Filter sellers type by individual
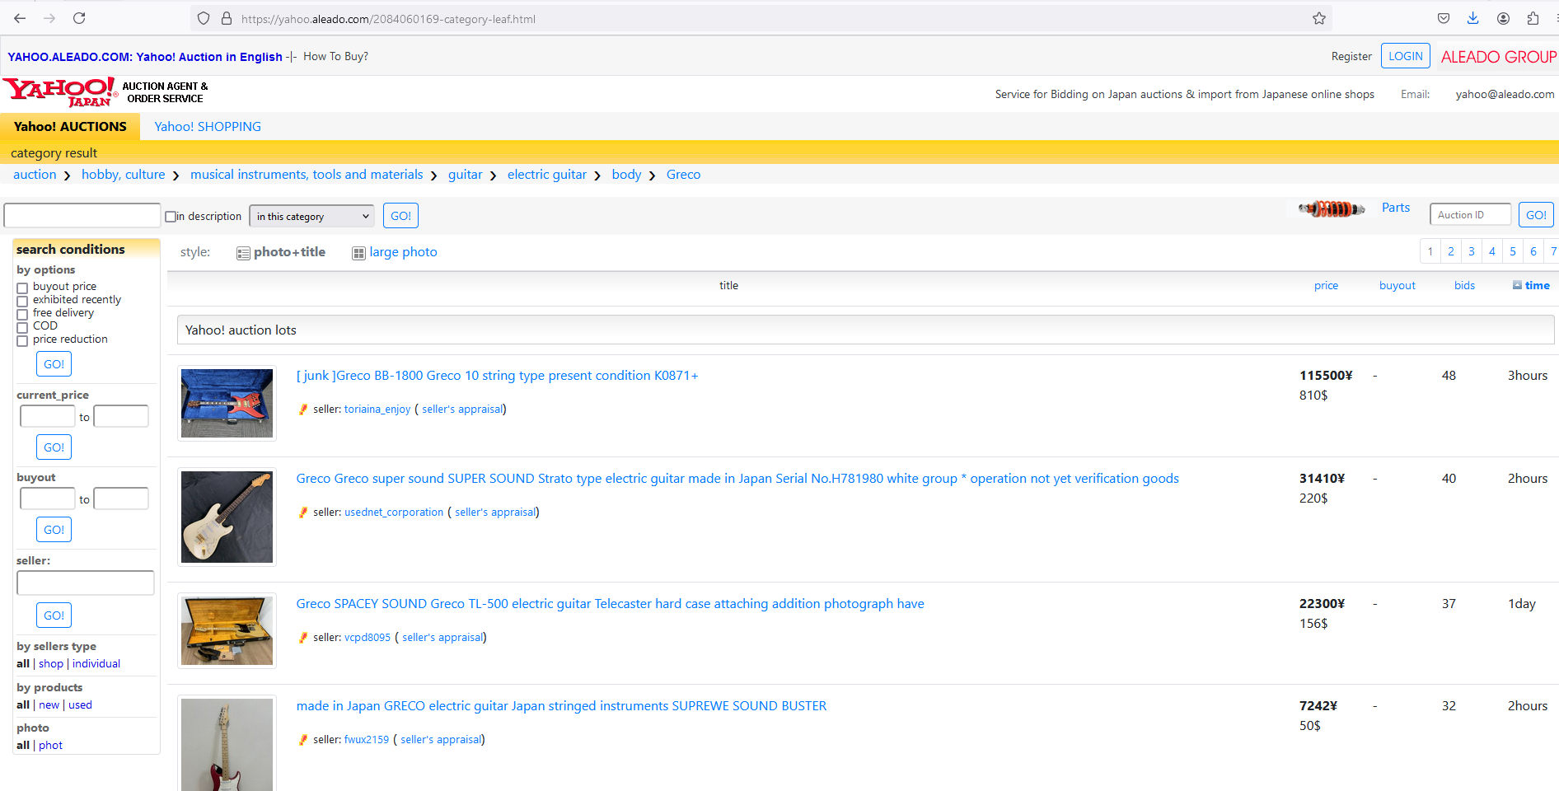 (x=96, y=663)
